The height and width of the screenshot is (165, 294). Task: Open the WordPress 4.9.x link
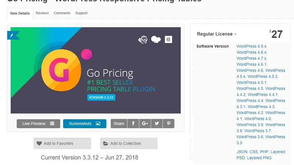point(252,46)
